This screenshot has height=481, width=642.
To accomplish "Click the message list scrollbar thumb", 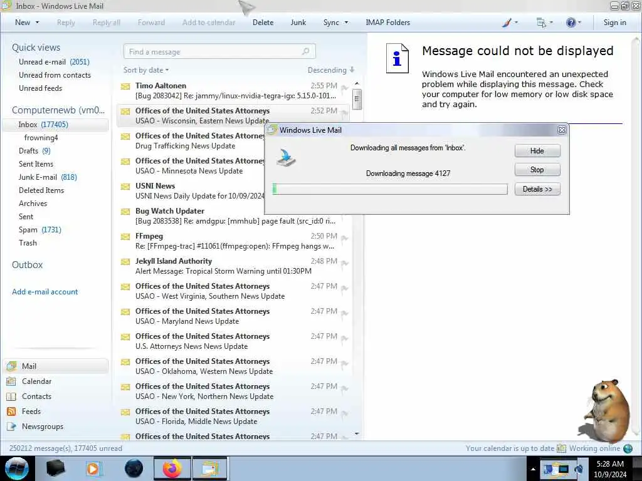I will 357,100.
